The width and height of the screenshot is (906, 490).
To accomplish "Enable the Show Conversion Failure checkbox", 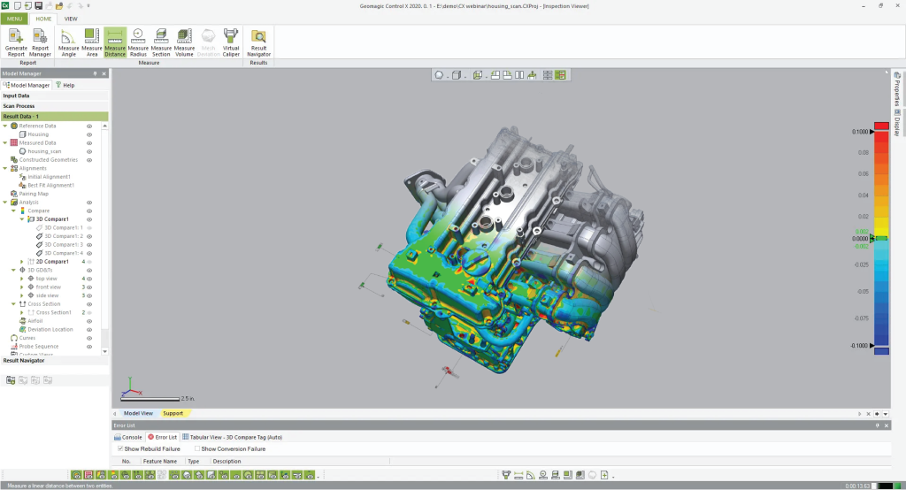I will click(197, 448).
